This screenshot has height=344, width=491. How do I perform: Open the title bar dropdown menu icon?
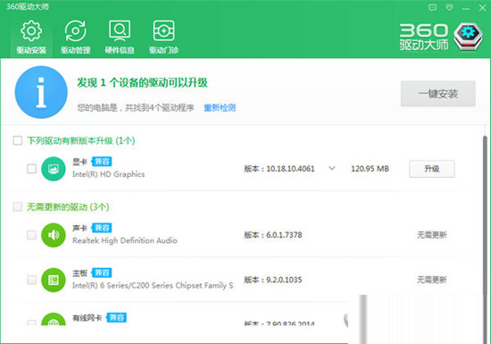[x=449, y=8]
